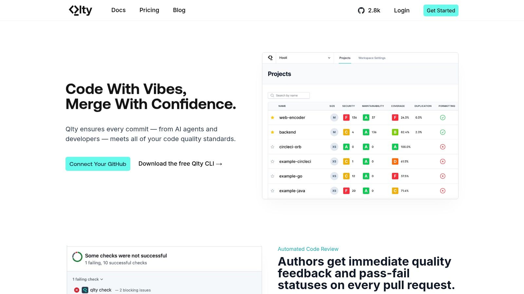Click circleci-orb XS size badge
Viewport: 524px width, 294px height.
click(334, 147)
